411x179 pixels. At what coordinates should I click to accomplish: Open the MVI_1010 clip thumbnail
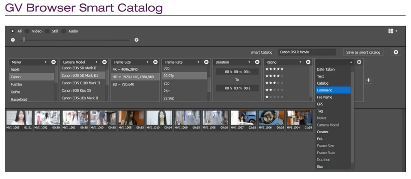159,117
